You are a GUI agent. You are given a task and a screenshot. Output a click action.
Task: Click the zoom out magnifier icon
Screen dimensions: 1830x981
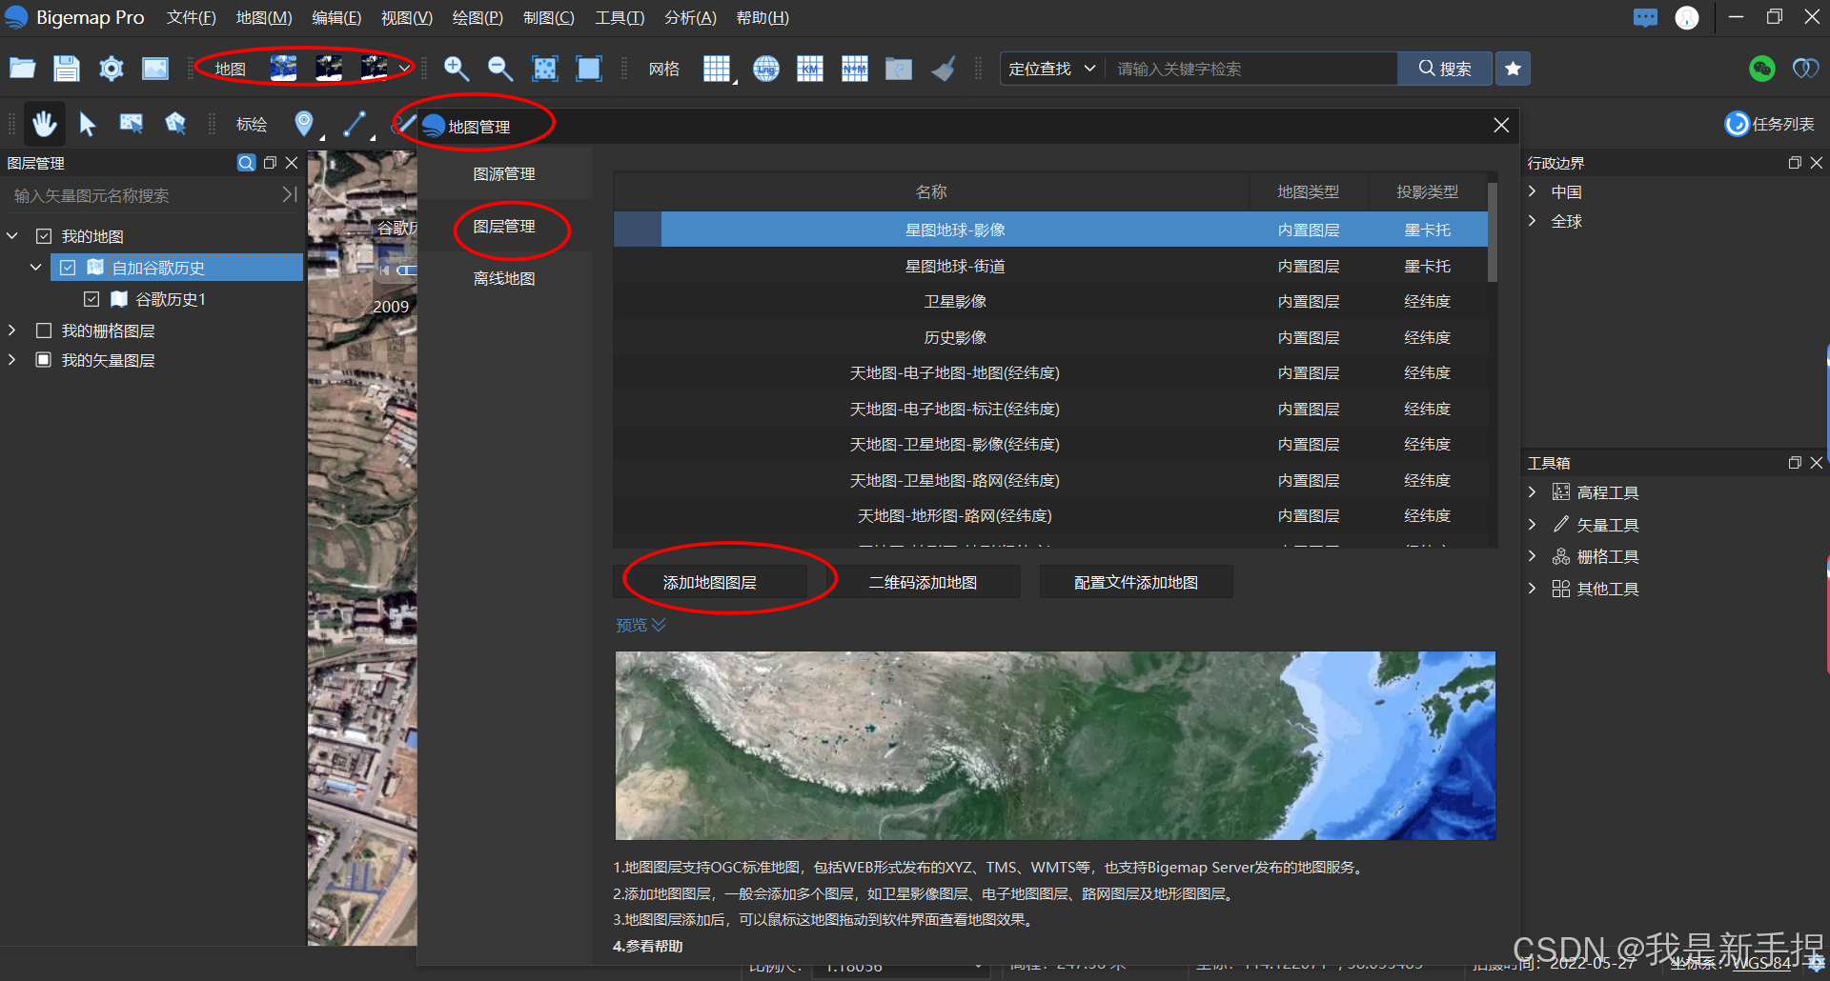pyautogui.click(x=500, y=68)
